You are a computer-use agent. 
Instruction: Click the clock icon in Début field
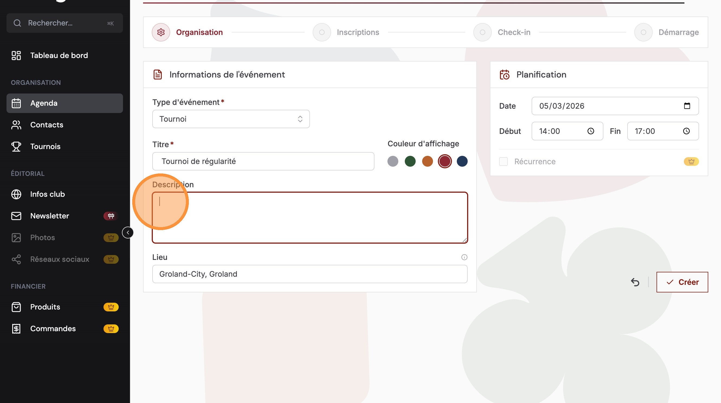click(591, 131)
